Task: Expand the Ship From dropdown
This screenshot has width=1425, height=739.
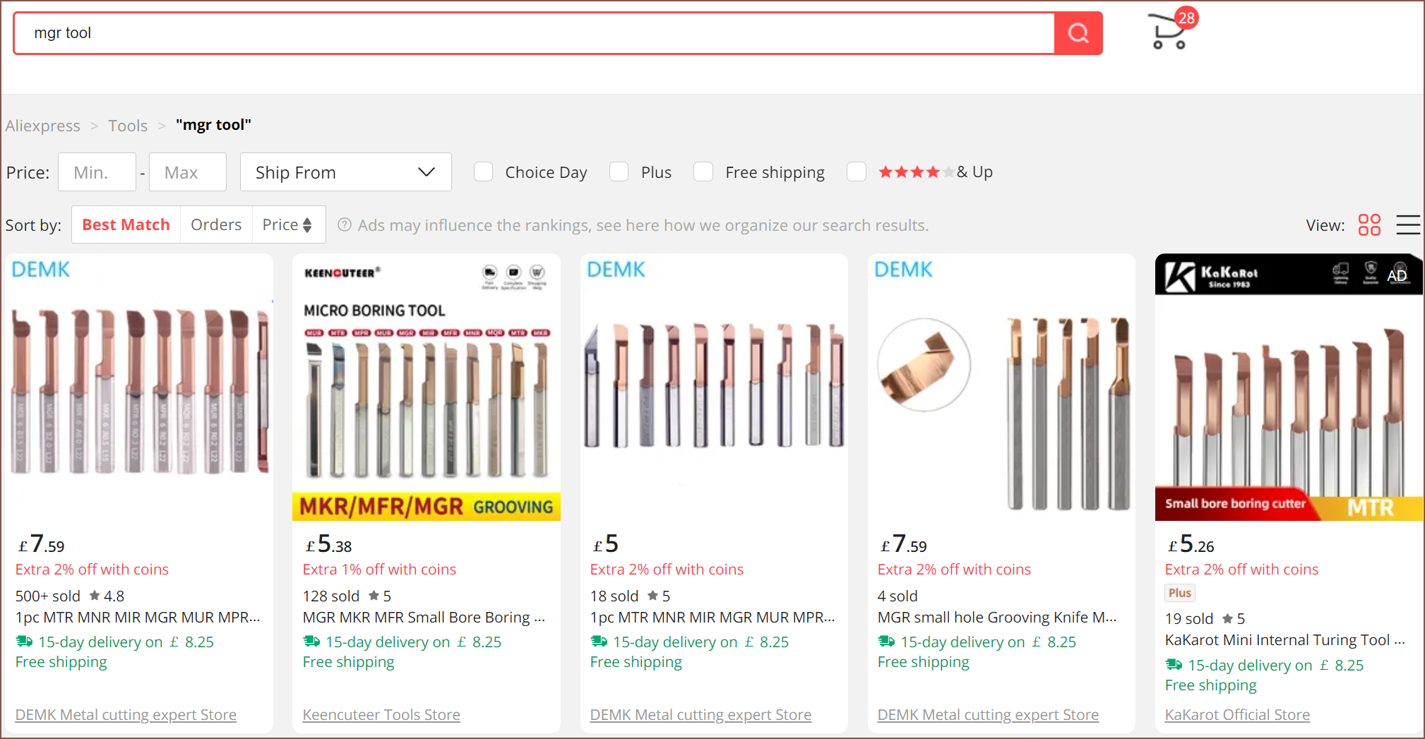Action: click(345, 172)
